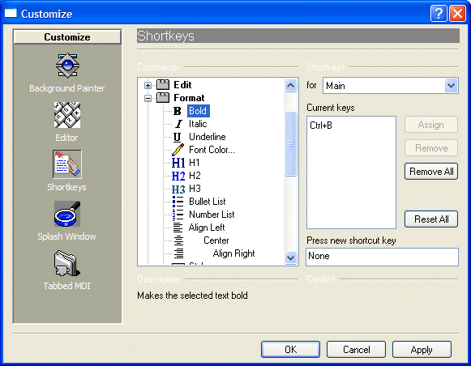Collapse the Format category node
The height and width of the screenshot is (366, 471).
click(x=148, y=98)
